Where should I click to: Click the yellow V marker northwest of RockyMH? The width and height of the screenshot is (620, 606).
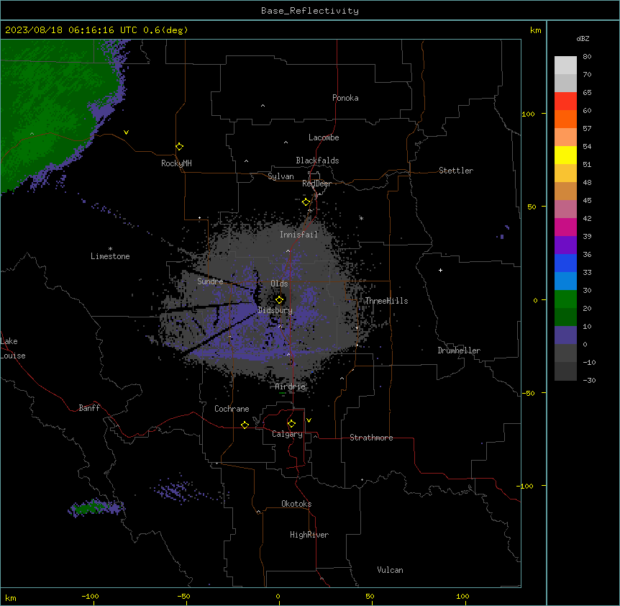click(126, 132)
